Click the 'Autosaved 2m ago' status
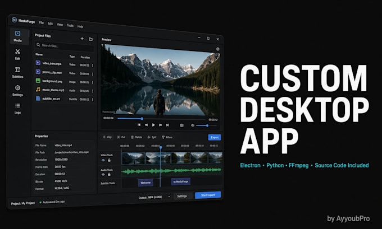The height and width of the screenshot is (229, 382). (52, 202)
